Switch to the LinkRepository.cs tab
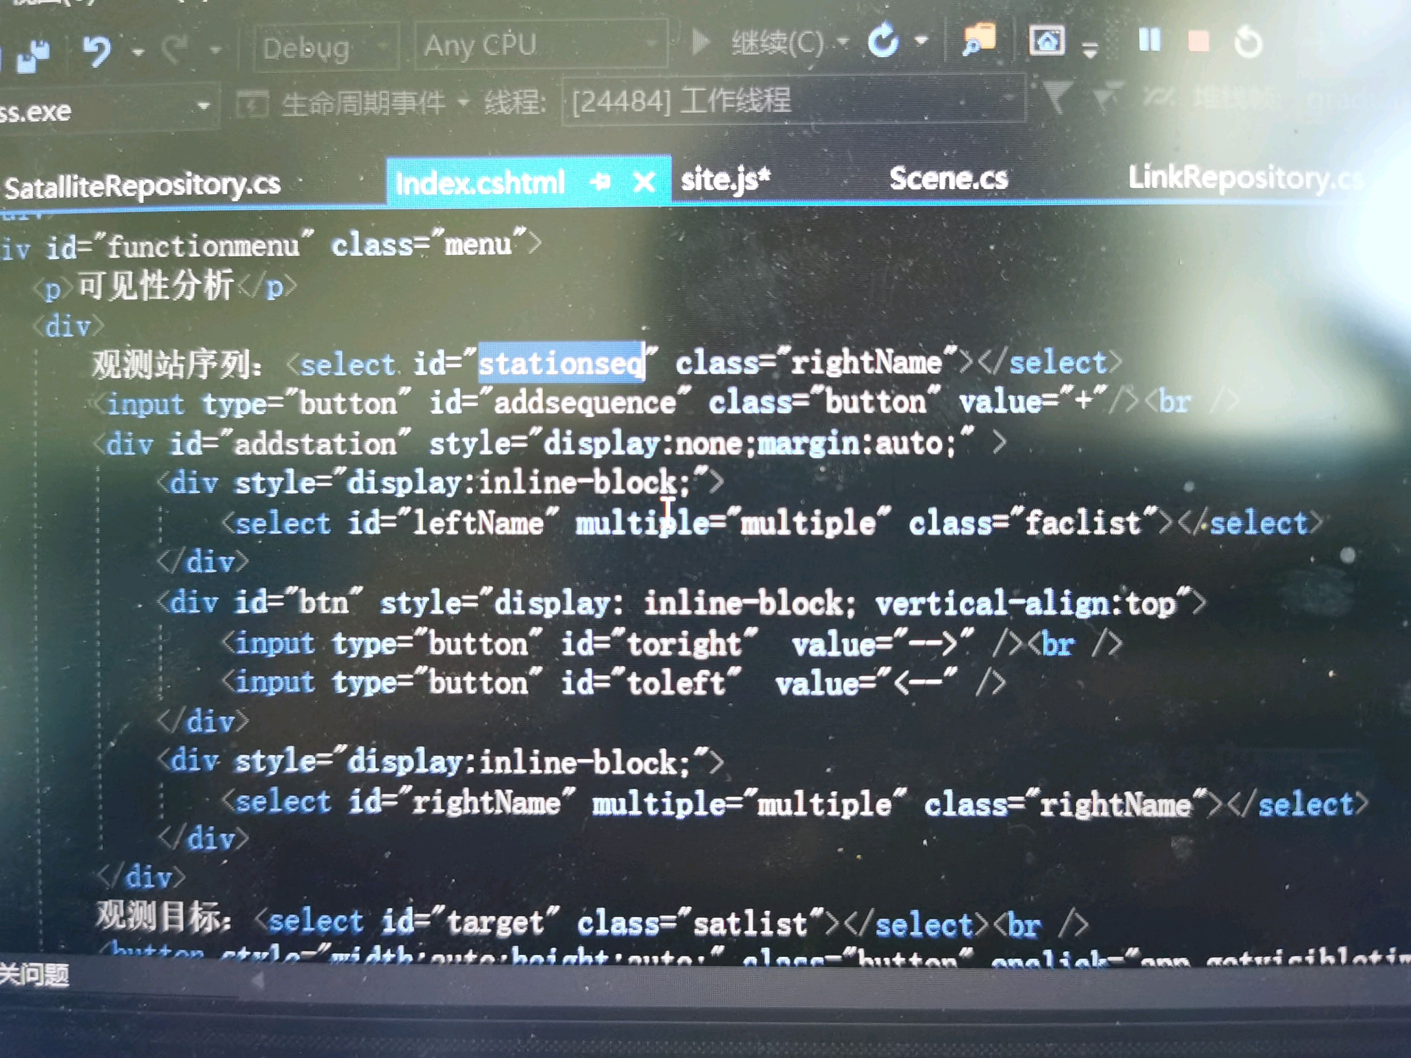Screen dimensions: 1411x1058 (1245, 177)
